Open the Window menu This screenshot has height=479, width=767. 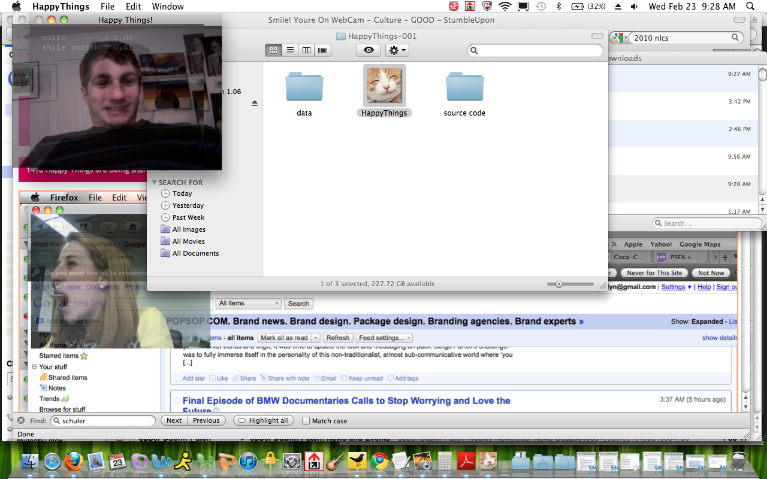pyautogui.click(x=168, y=7)
